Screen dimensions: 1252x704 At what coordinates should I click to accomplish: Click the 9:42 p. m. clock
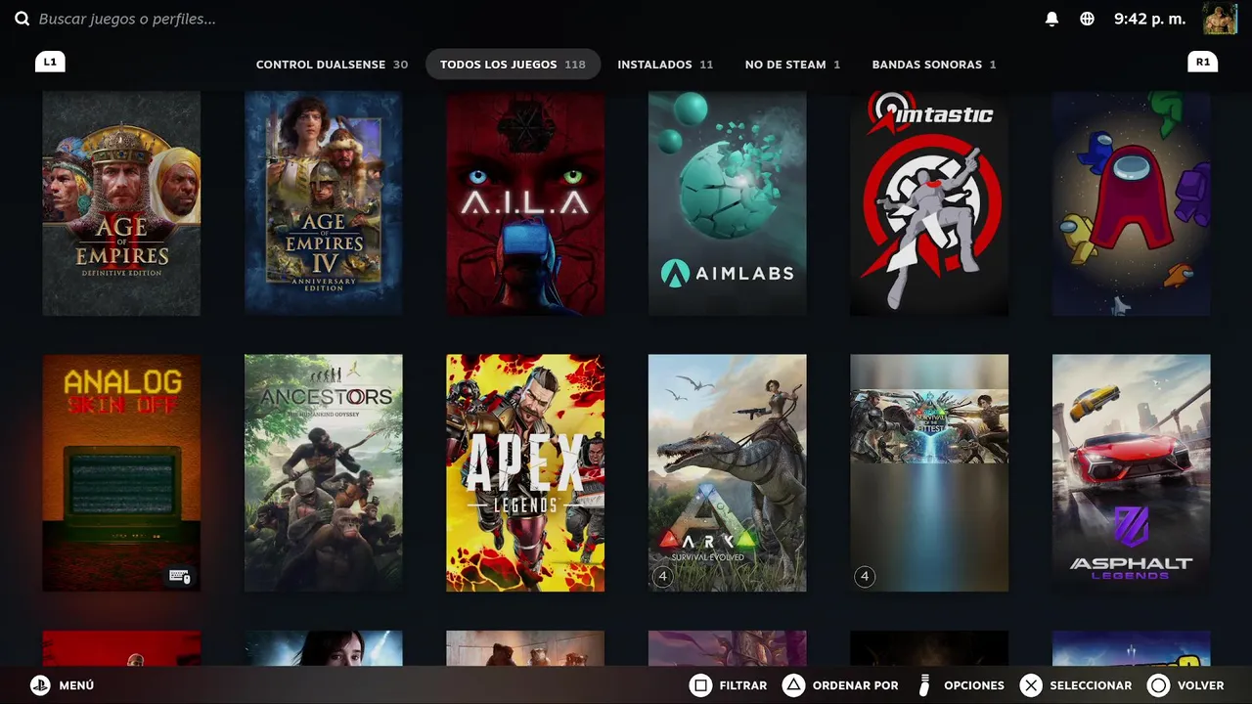[x=1149, y=19]
